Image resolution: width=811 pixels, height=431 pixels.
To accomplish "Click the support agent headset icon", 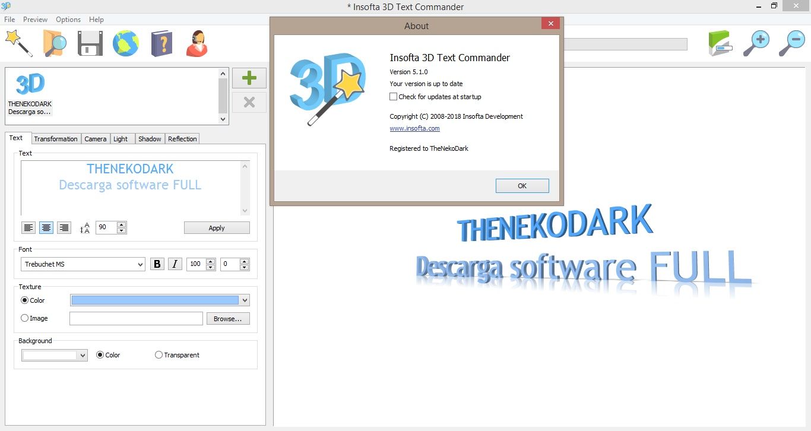I will pyautogui.click(x=197, y=43).
